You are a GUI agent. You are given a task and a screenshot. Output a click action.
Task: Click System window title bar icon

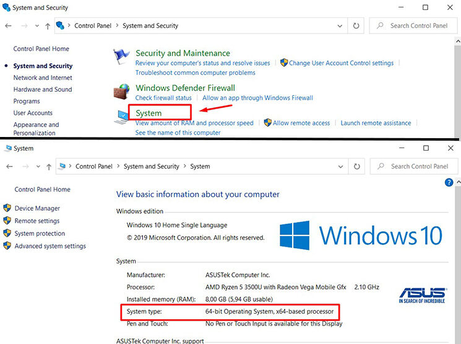click(x=8, y=148)
